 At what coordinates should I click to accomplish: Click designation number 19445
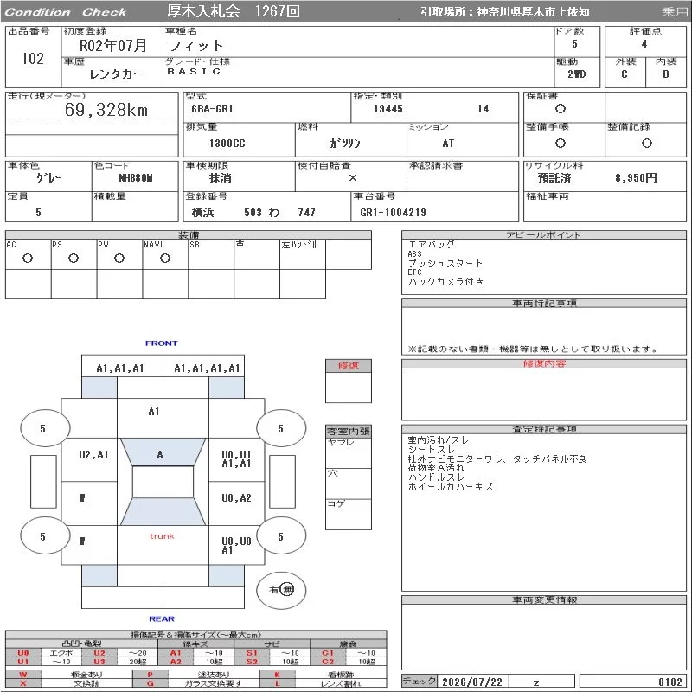pos(388,109)
